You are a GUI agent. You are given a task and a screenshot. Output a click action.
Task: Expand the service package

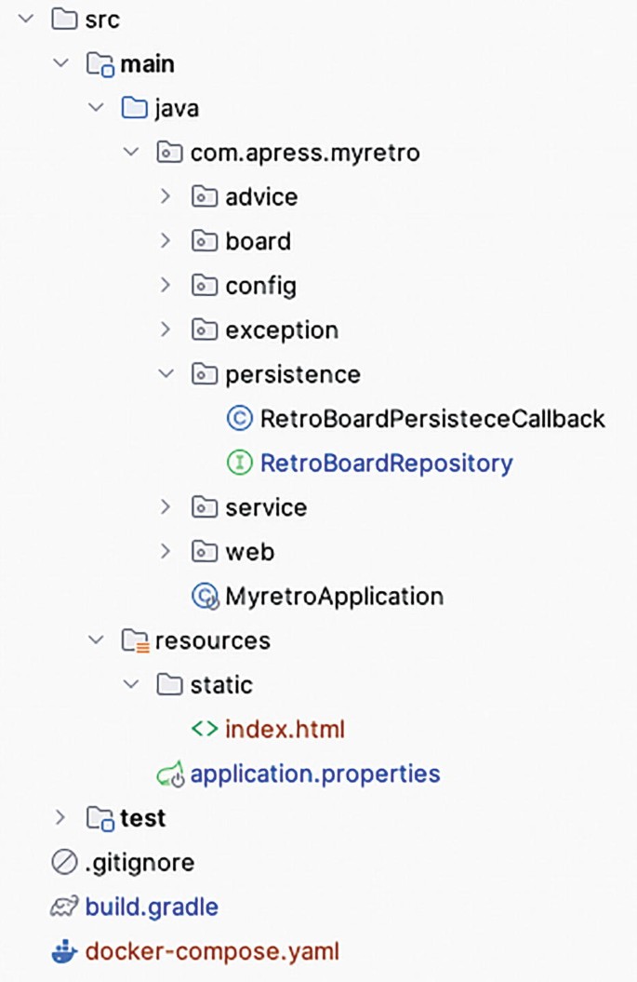pyautogui.click(x=166, y=507)
